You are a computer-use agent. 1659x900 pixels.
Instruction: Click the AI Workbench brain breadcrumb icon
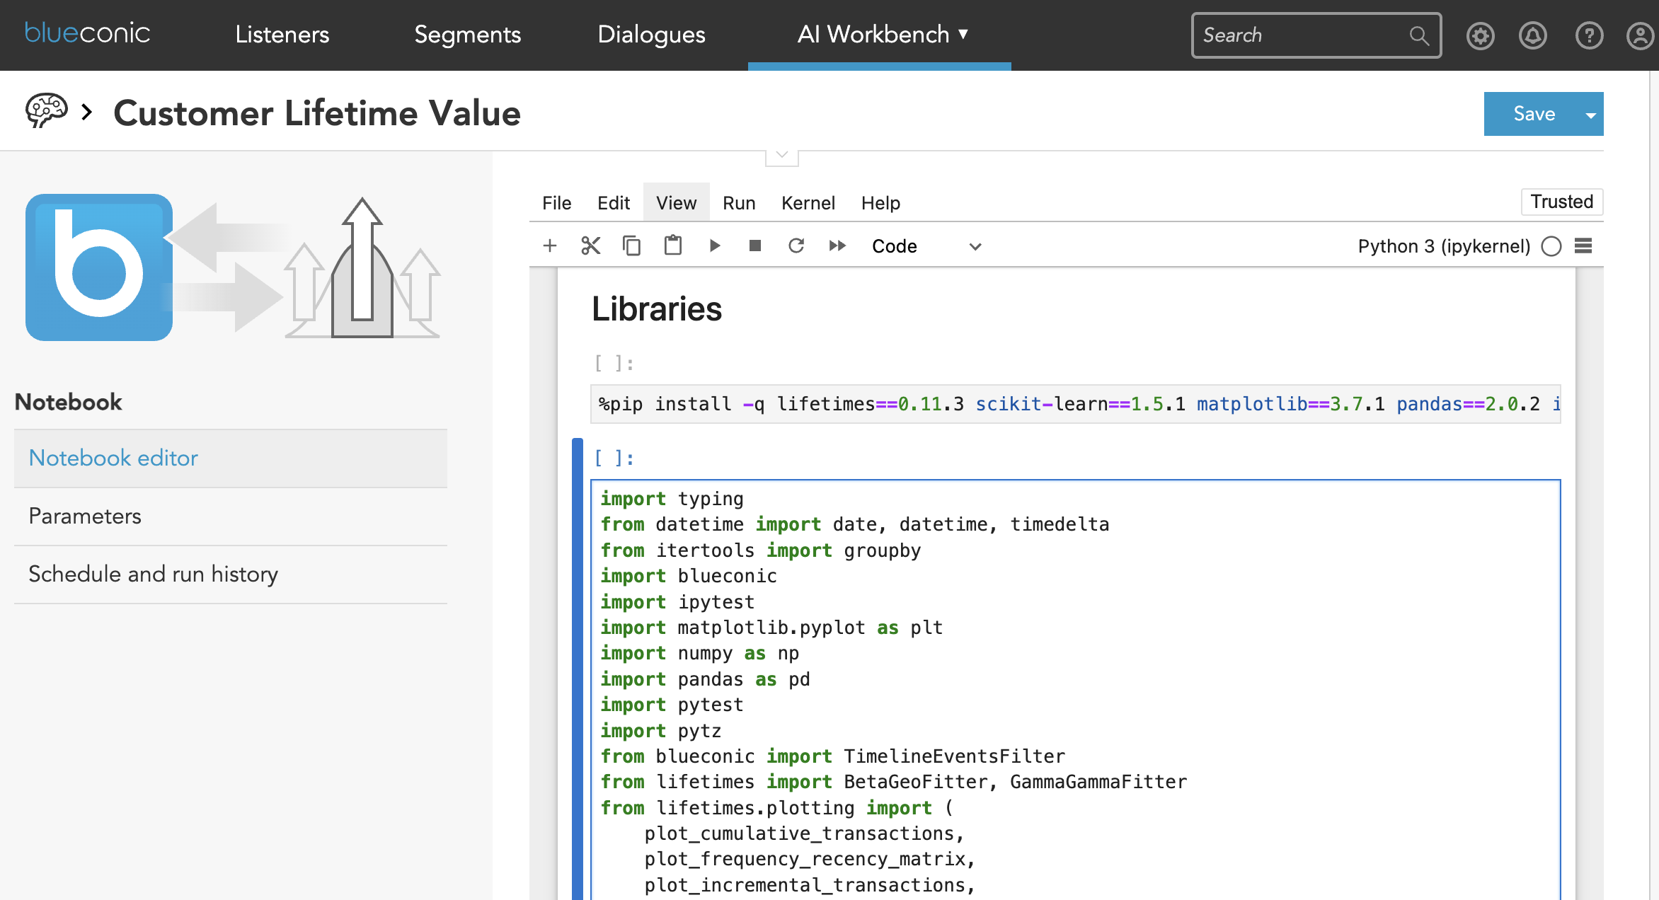pyautogui.click(x=47, y=111)
